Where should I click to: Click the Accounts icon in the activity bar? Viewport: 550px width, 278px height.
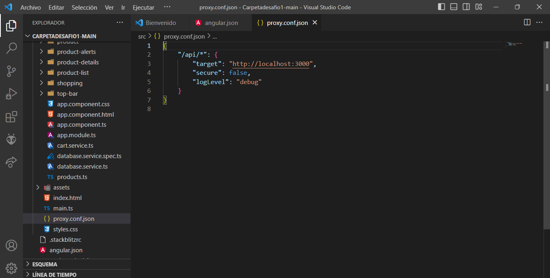pyautogui.click(x=11, y=245)
